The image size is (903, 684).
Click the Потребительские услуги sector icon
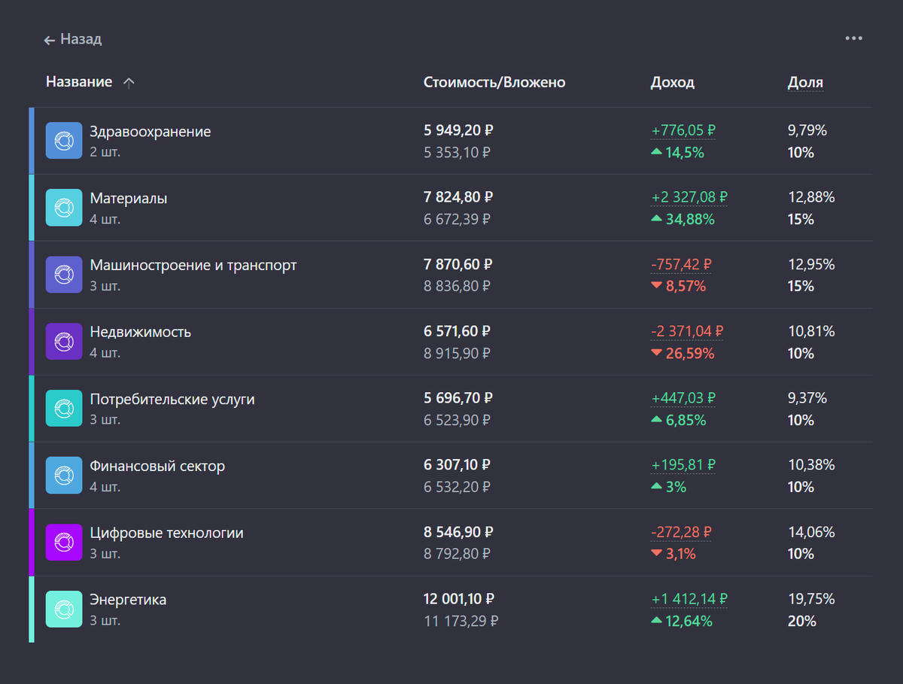[63, 409]
